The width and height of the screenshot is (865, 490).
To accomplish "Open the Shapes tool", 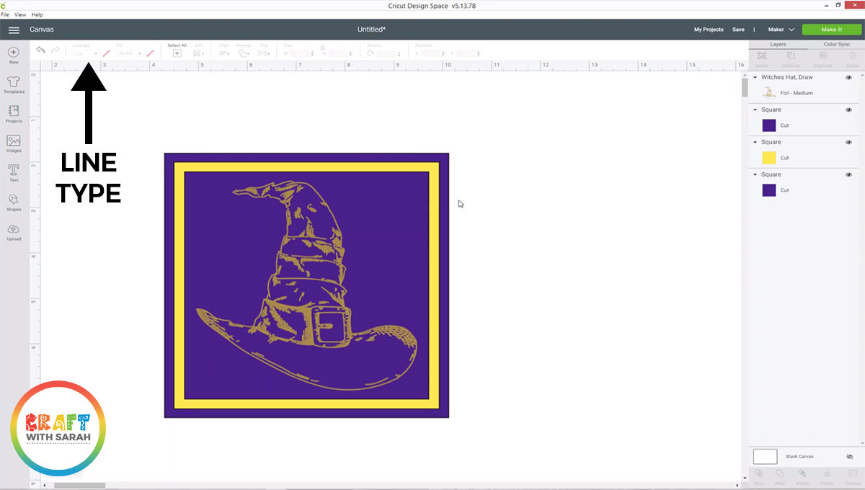I will tap(13, 202).
